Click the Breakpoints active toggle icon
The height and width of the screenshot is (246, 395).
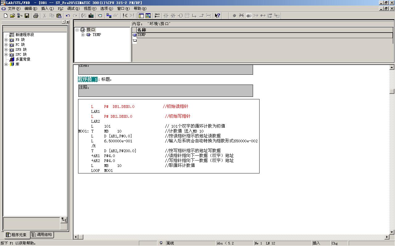(x=249, y=16)
